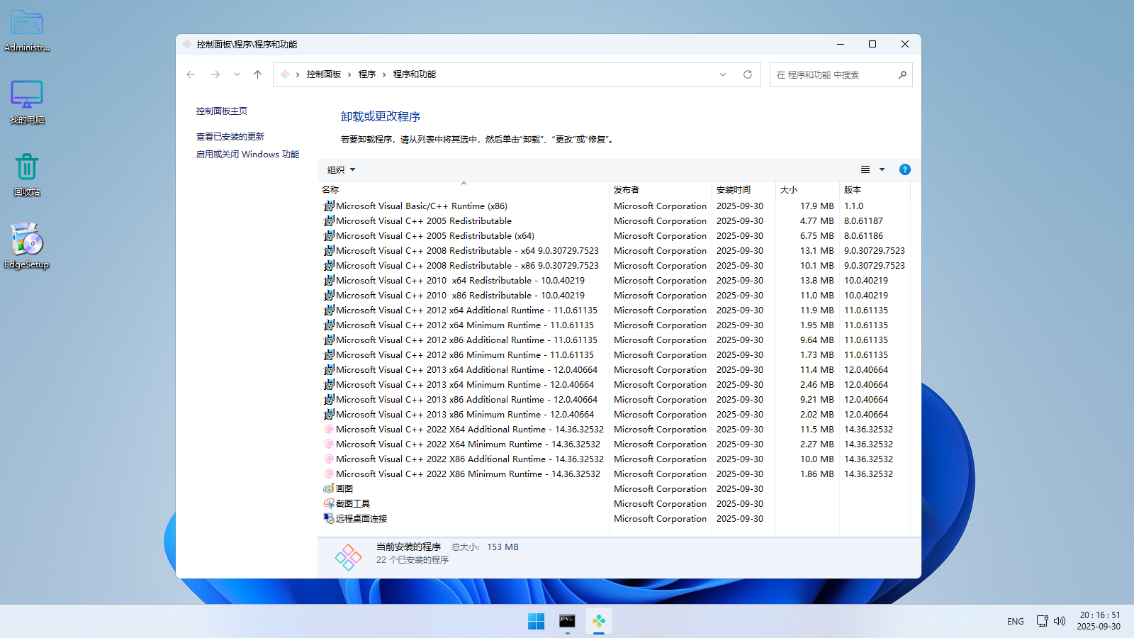
Task: Select Visual C++ 2012 x64 Minimum Runtime entry
Action: (614, 325)
